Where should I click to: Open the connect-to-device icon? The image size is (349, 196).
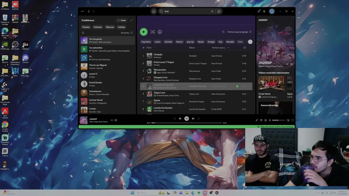point(265,120)
